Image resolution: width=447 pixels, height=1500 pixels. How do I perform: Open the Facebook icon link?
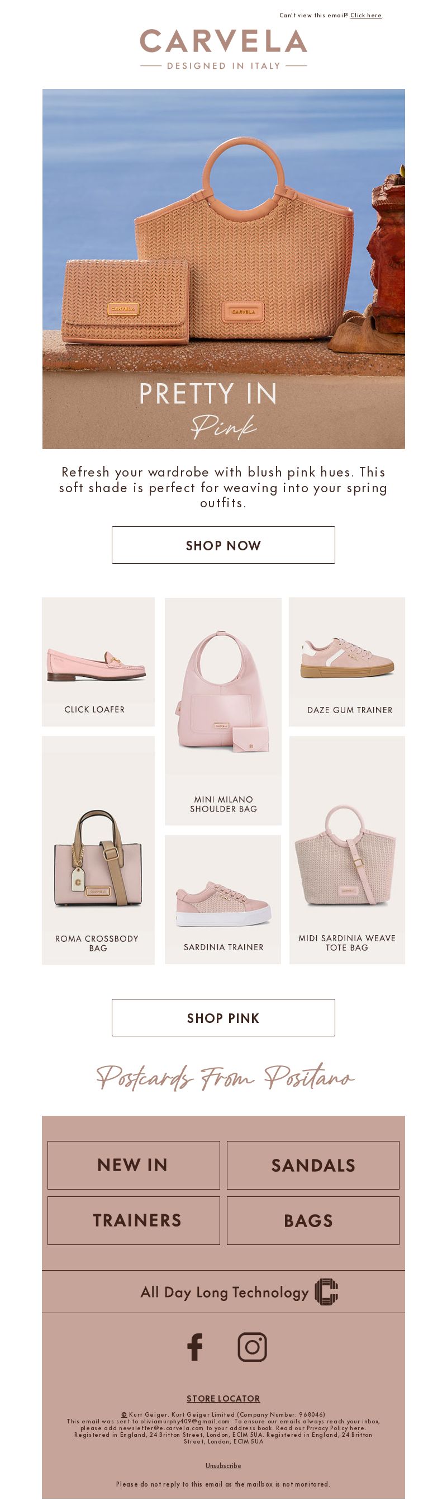tap(195, 1347)
